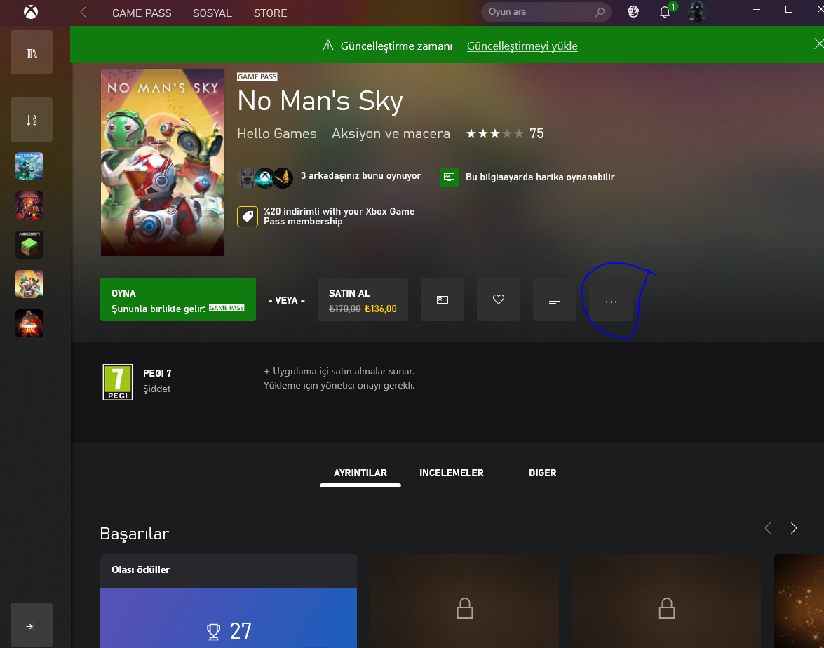Viewport: 824px width, 648px height.
Task: Click the Xbox logo home icon
Action: pos(31,12)
